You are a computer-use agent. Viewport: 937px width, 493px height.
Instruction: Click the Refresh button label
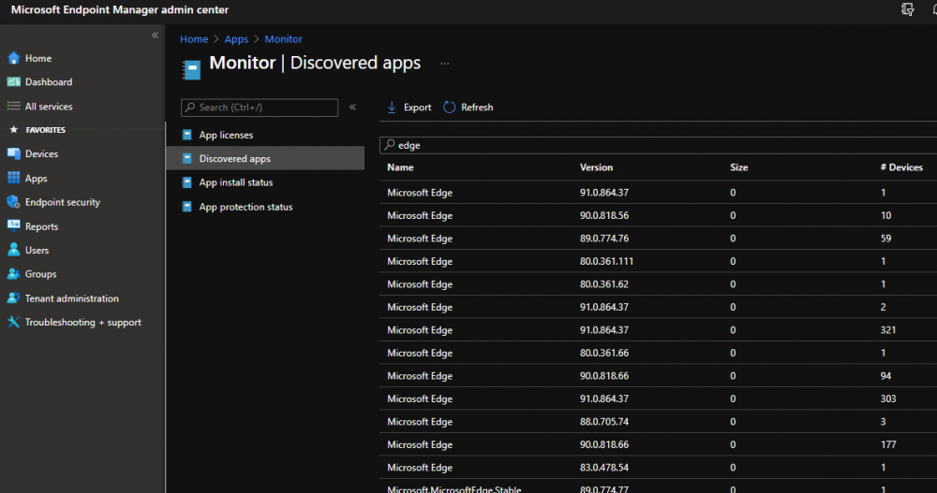click(477, 108)
